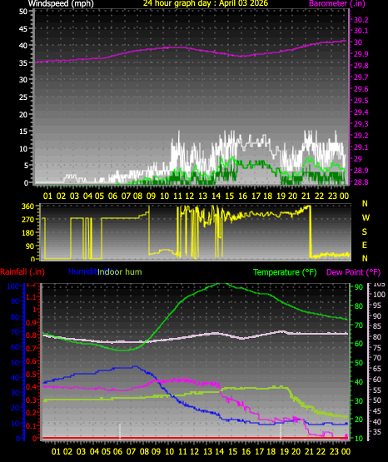The height and width of the screenshot is (462, 388).
Task: Click the blue 60 on the humidity axis
Action: pyautogui.click(x=15, y=347)
